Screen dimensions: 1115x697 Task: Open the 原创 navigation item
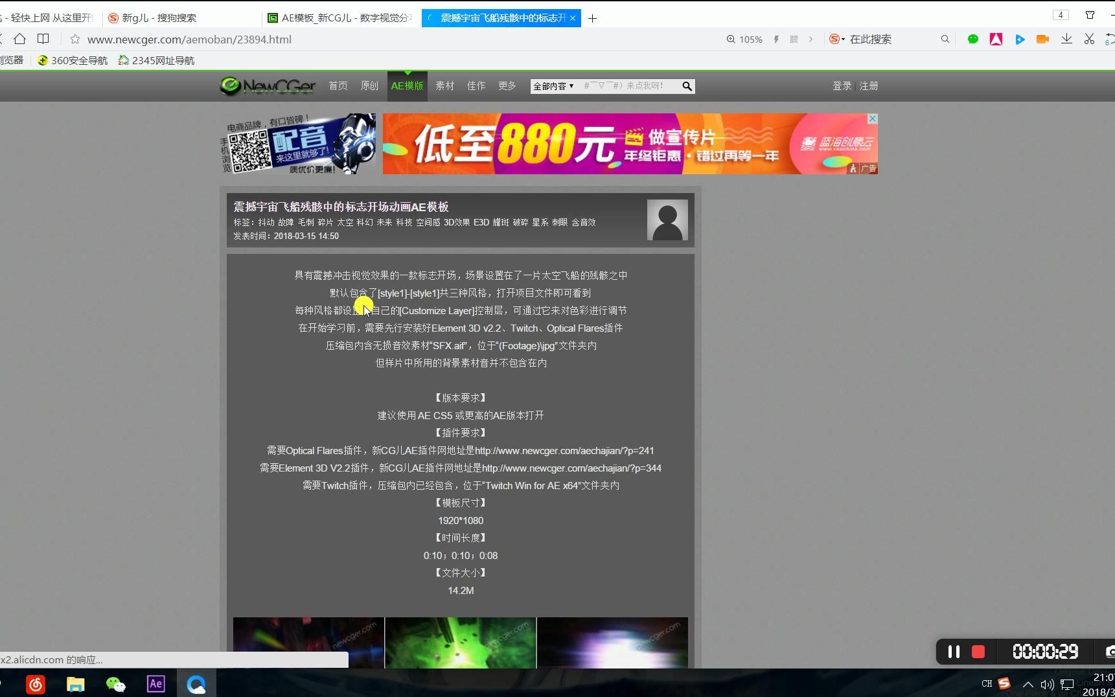[x=369, y=86]
